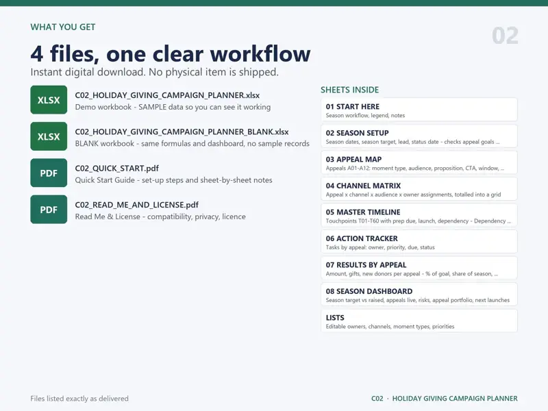This screenshot has height=411, width=548.
Task: Choose the 03 APPEAL MAP sheet card
Action: coord(419,162)
